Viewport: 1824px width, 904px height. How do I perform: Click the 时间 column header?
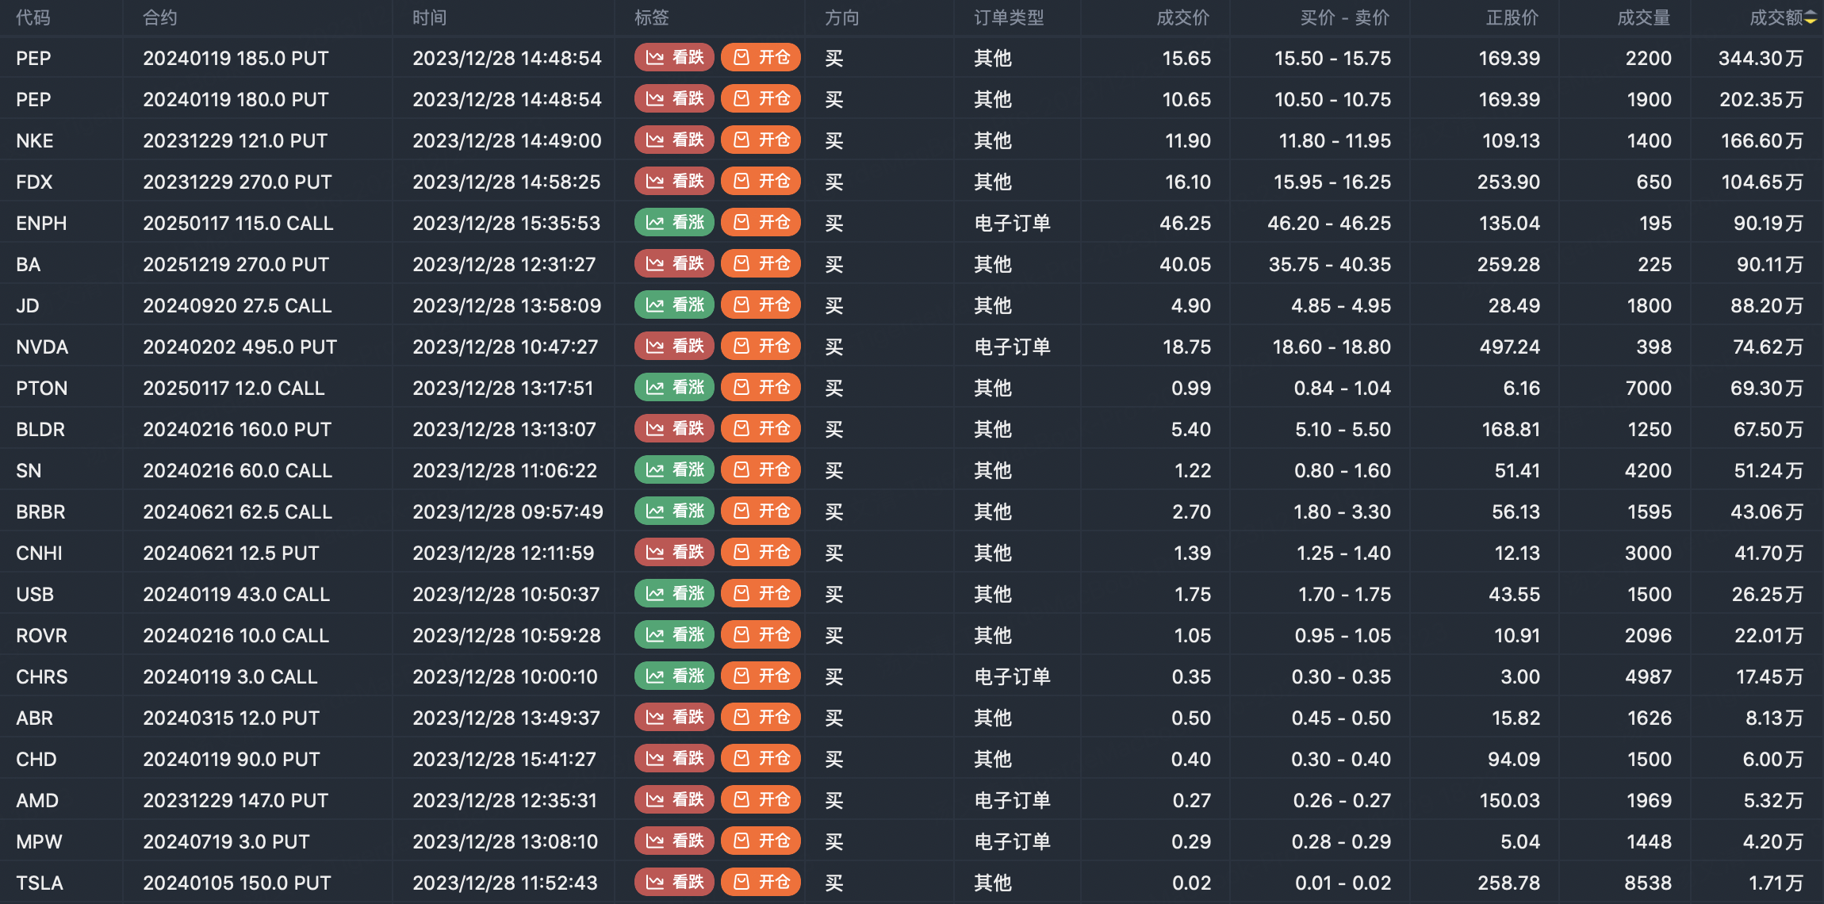430,17
